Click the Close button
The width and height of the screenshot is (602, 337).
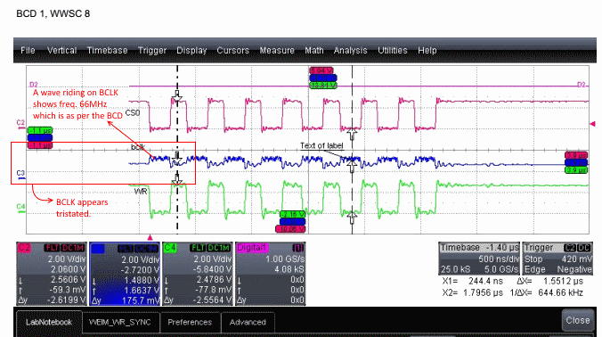tap(577, 320)
